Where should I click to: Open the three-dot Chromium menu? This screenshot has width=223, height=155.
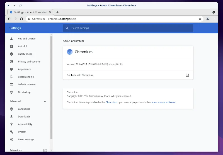[x=214, y=19]
